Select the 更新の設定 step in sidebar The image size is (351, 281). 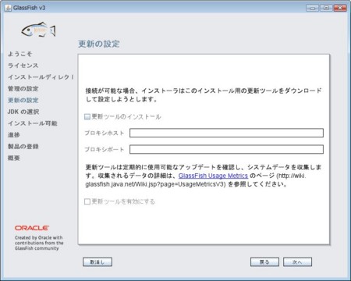pos(23,100)
